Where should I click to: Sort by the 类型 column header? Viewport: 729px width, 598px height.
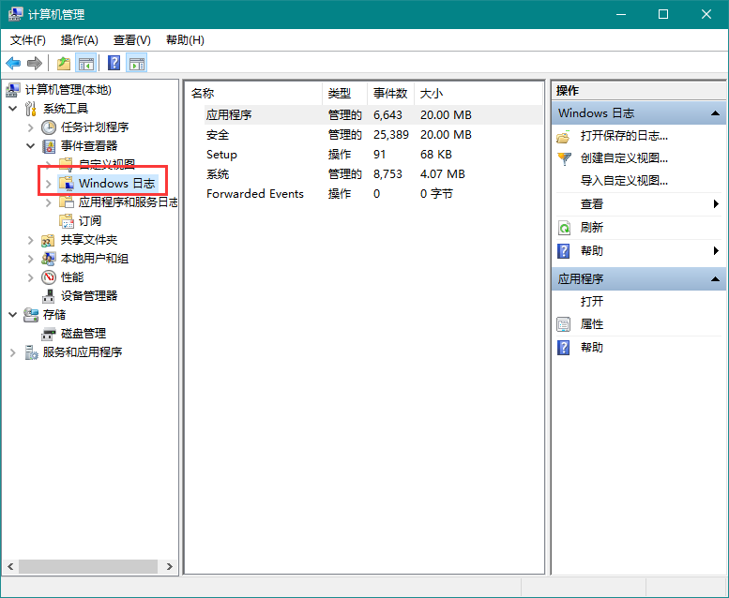[344, 94]
